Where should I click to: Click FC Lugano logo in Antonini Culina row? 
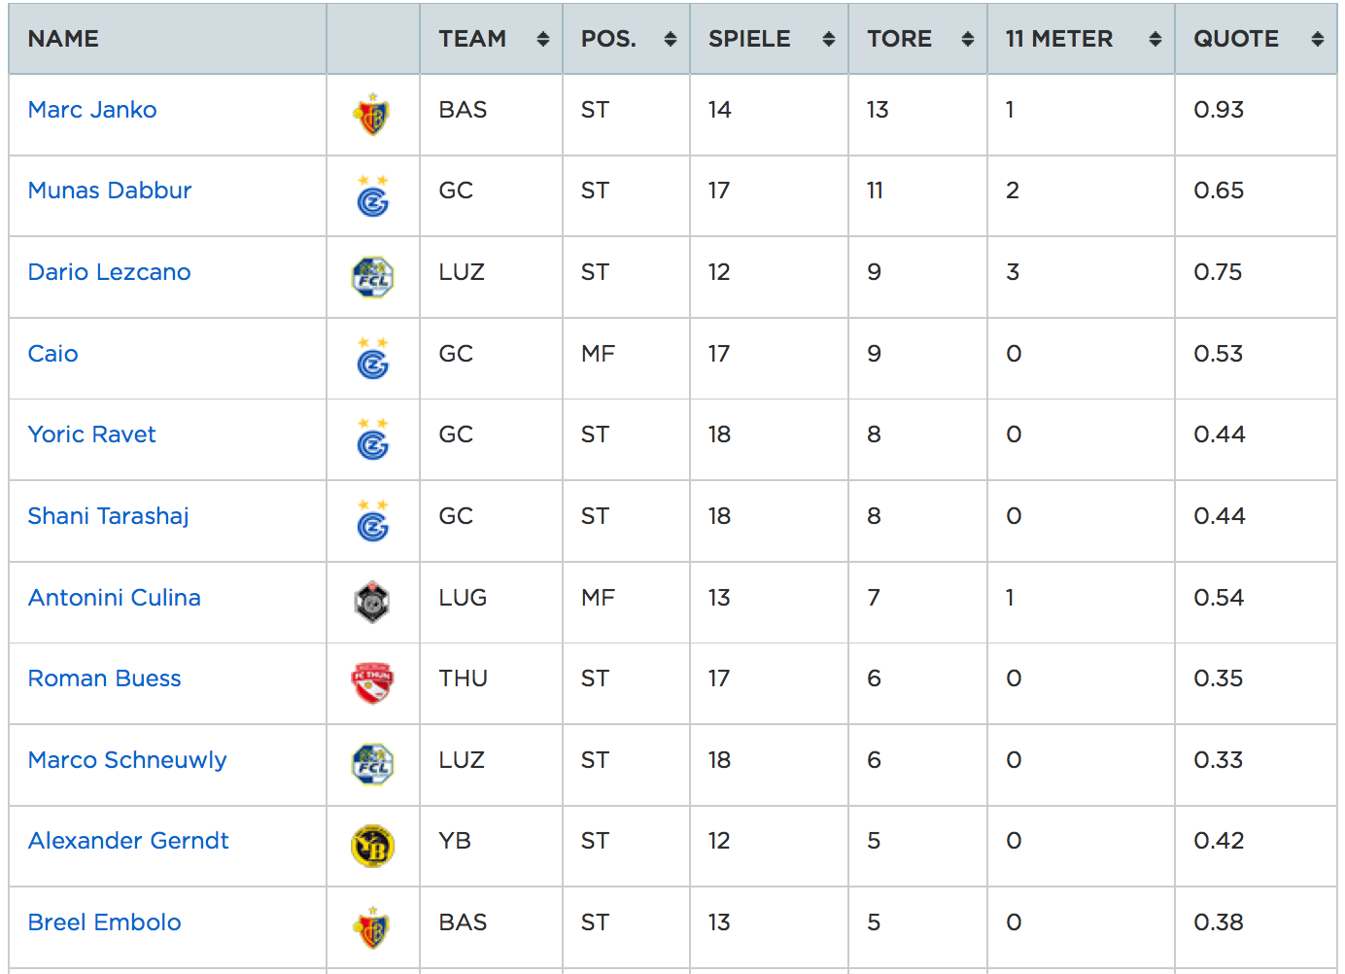click(x=372, y=602)
